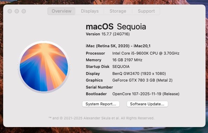Open the Support tab
The height and width of the screenshot is (133, 208).
[x=146, y=11]
